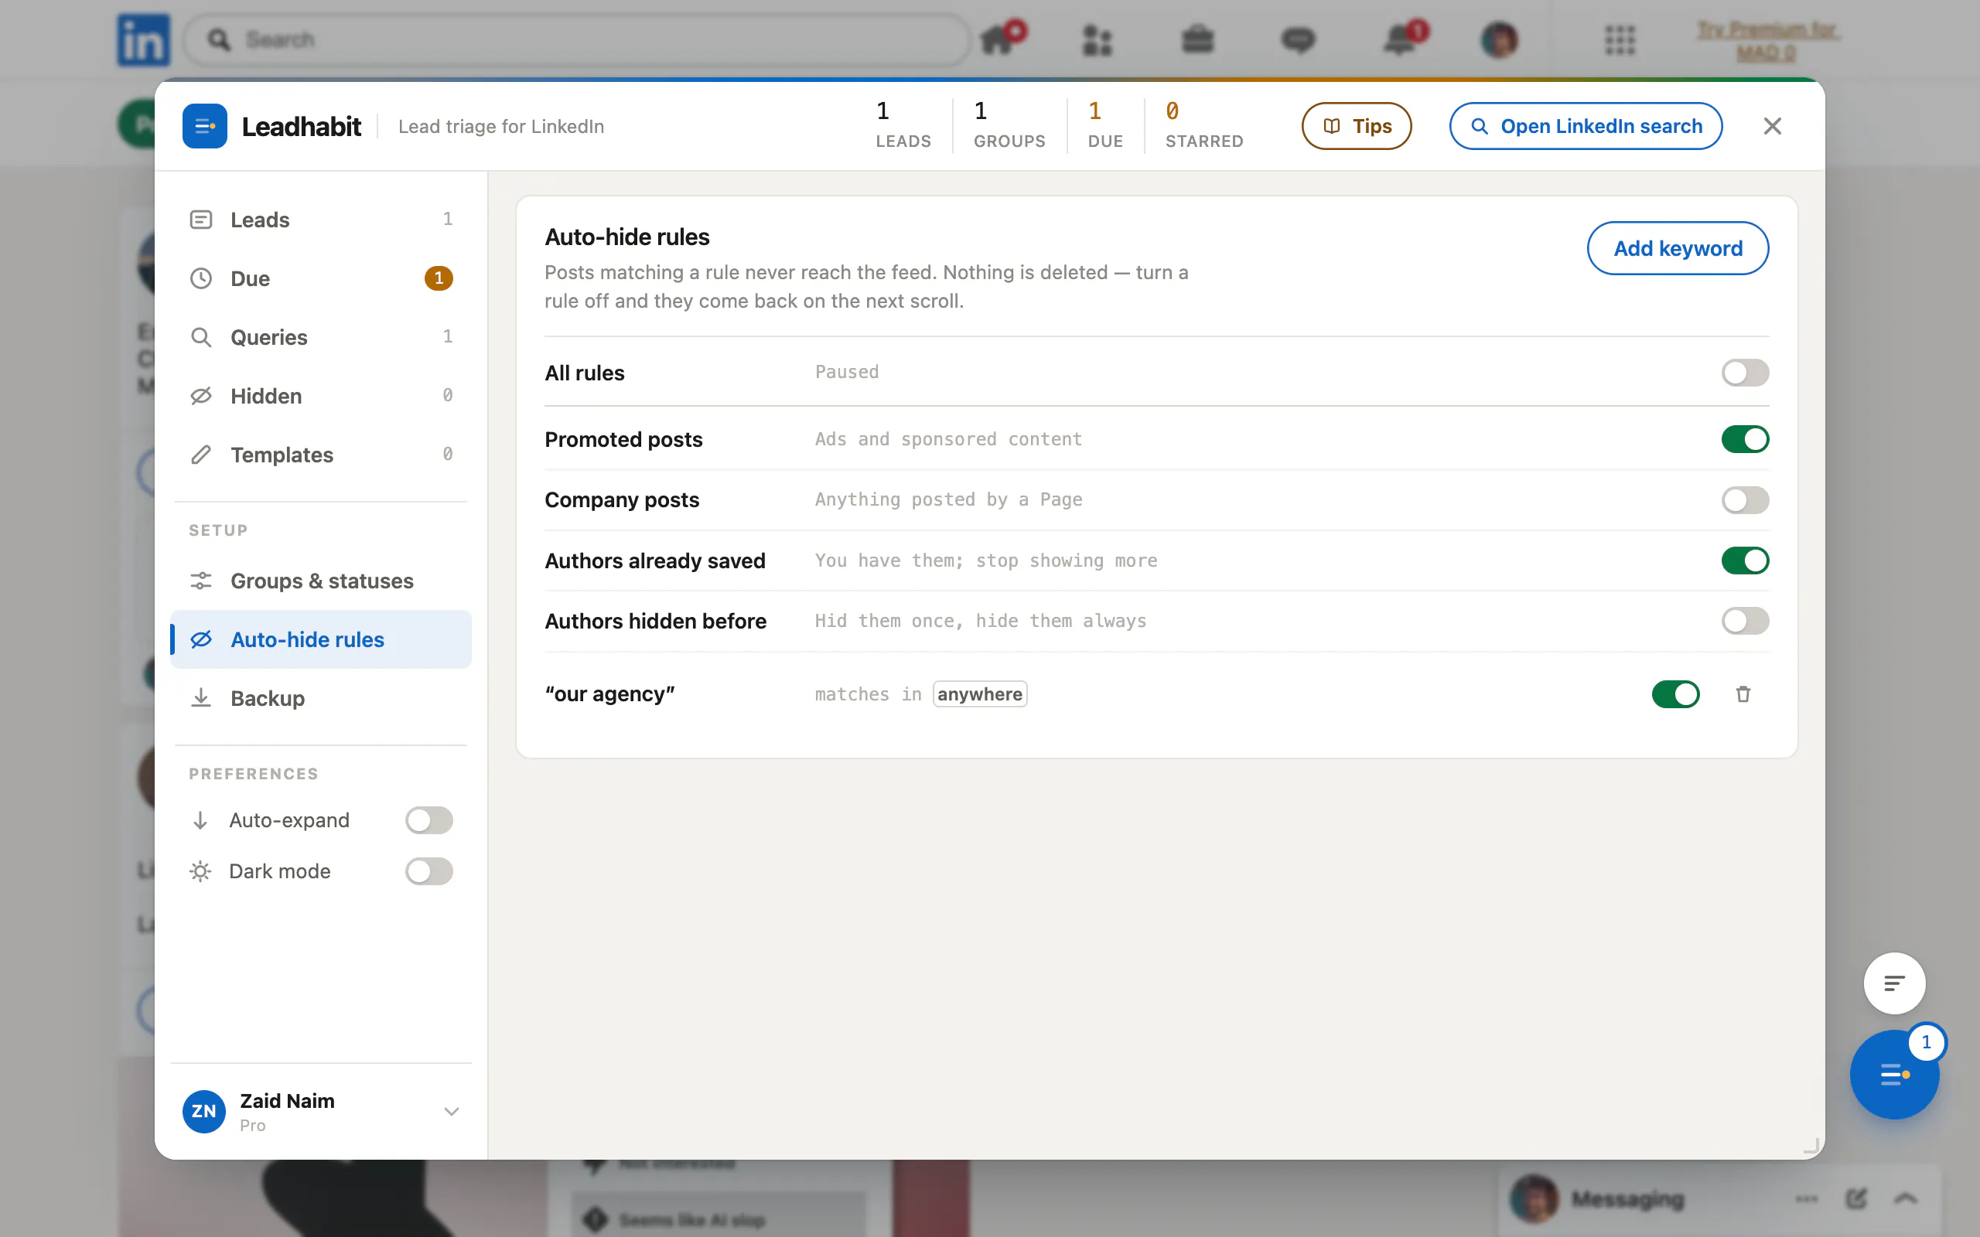Click LinkedIn profile avatar in nav bar
Screen dimensions: 1980x1237
[1499, 39]
